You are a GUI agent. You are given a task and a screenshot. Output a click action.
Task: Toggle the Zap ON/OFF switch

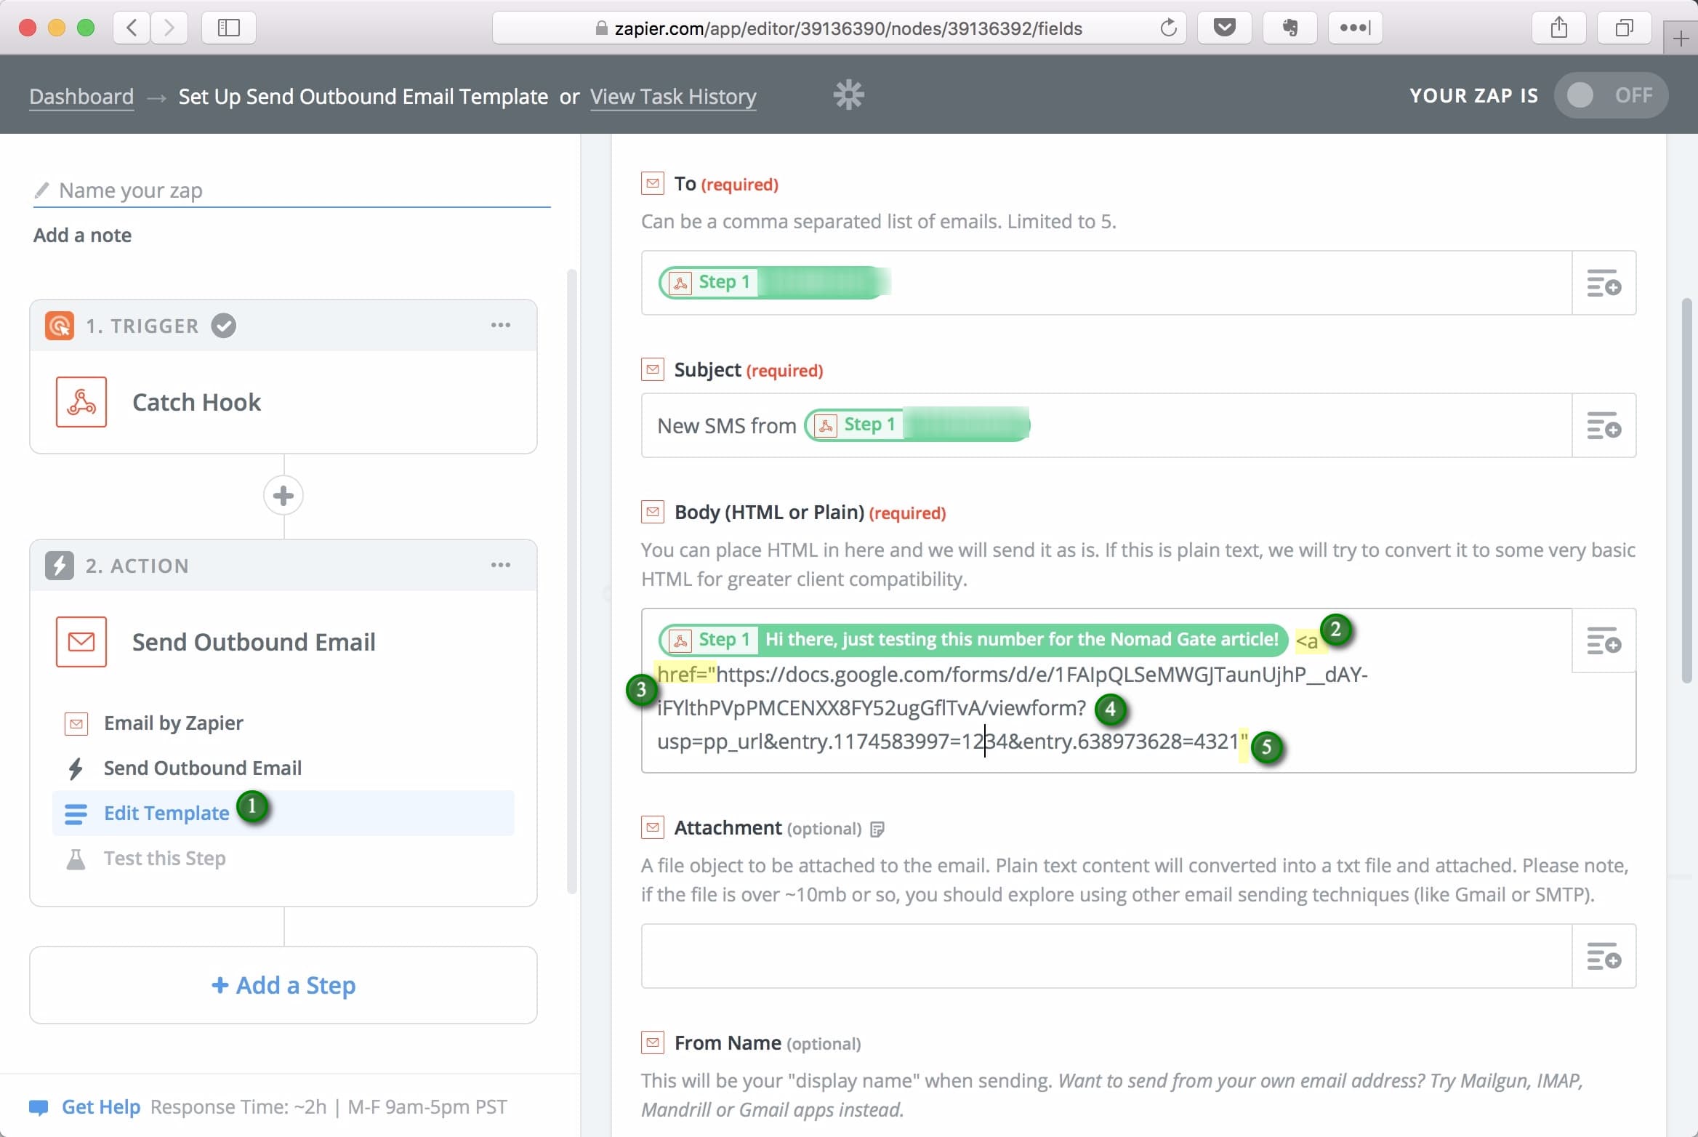tap(1610, 95)
